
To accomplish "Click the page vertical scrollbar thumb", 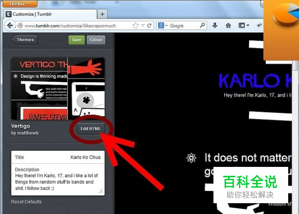I will (295, 65).
